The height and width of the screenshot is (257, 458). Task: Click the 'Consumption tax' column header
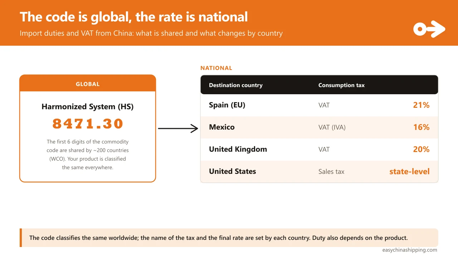click(x=341, y=85)
